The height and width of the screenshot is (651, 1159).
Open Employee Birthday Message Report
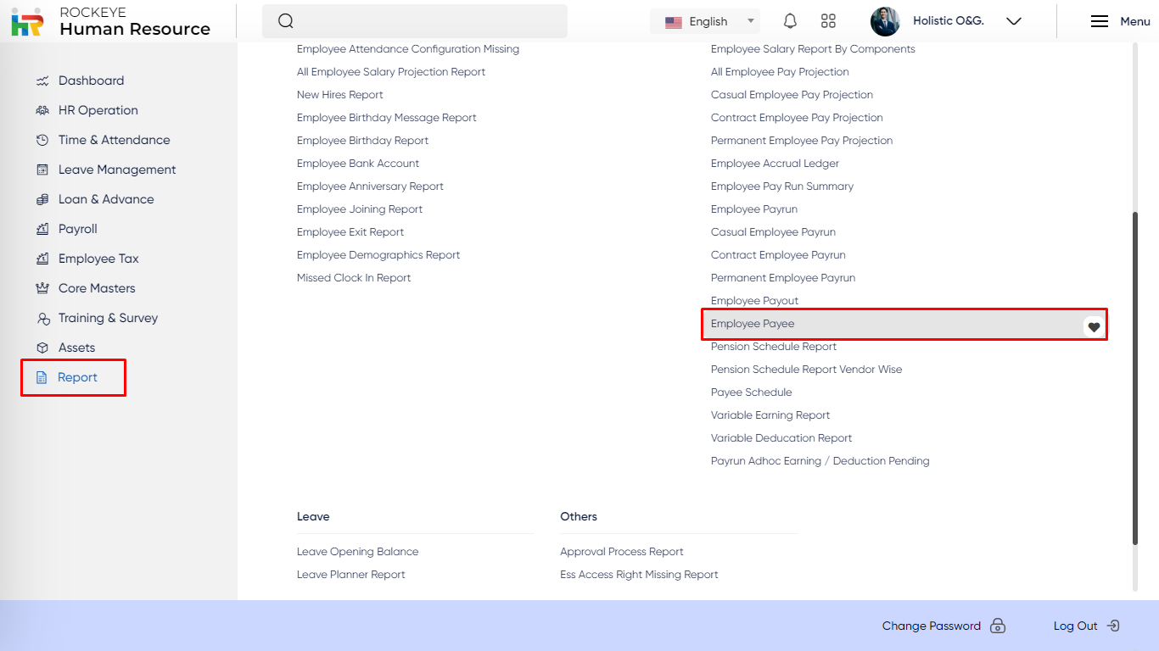pos(387,118)
